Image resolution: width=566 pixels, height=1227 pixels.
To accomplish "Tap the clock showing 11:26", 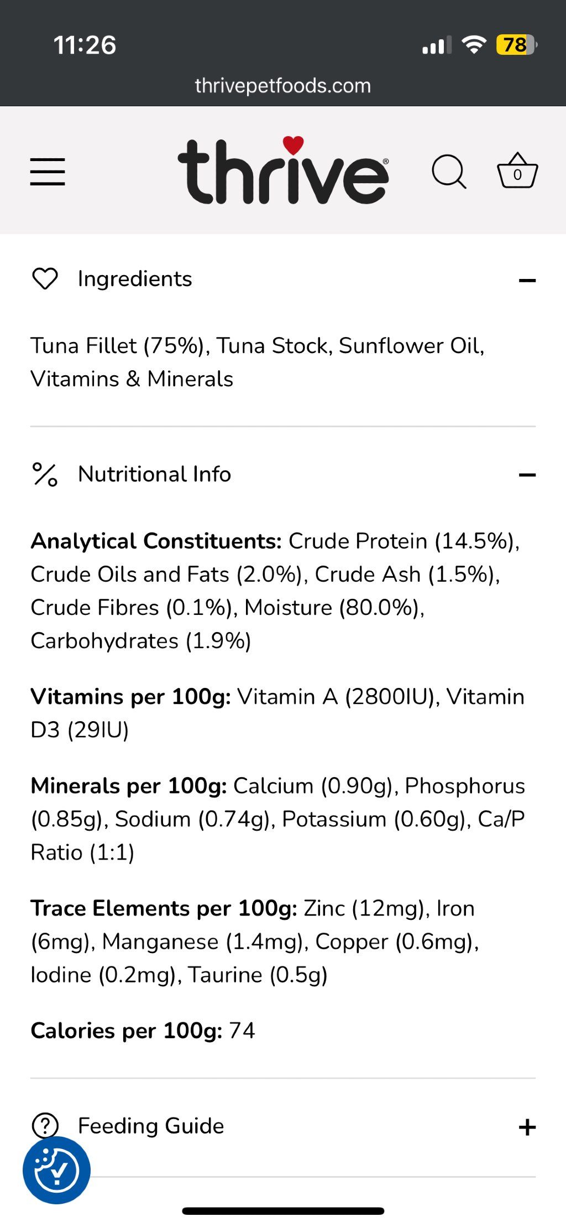I will (x=85, y=45).
